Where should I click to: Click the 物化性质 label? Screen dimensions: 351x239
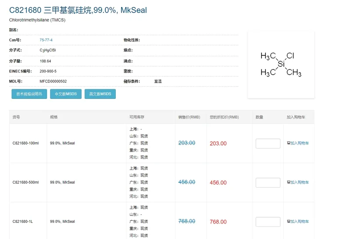coord(132,40)
